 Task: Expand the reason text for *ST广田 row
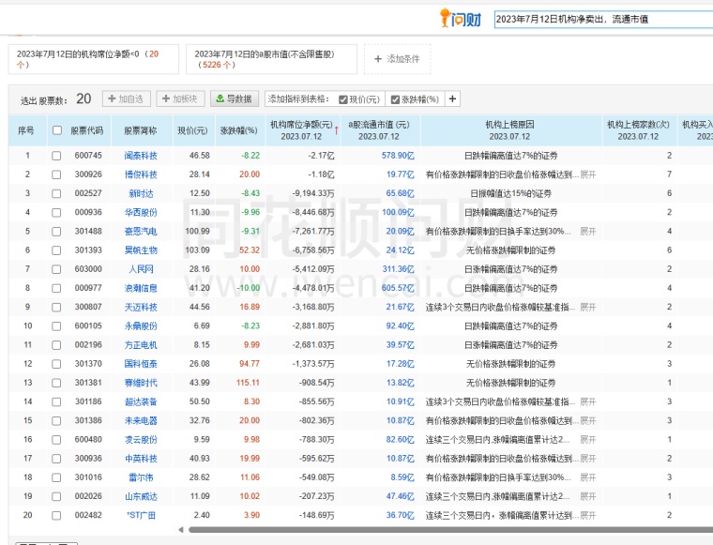(x=588, y=516)
